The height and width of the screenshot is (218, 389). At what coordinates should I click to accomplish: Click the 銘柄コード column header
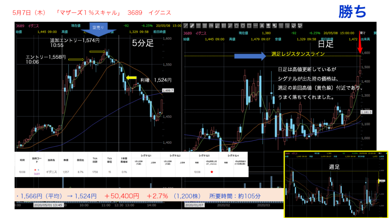tap(37, 160)
